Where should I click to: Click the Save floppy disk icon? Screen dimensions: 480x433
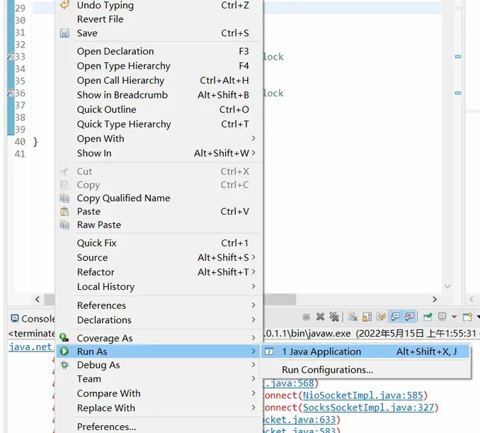coord(64,33)
